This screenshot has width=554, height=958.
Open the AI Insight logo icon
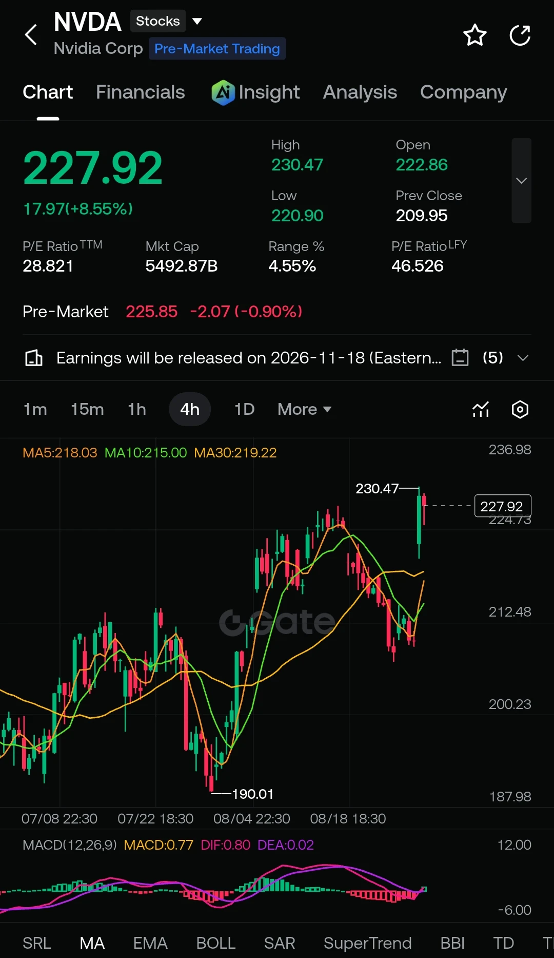coord(223,92)
